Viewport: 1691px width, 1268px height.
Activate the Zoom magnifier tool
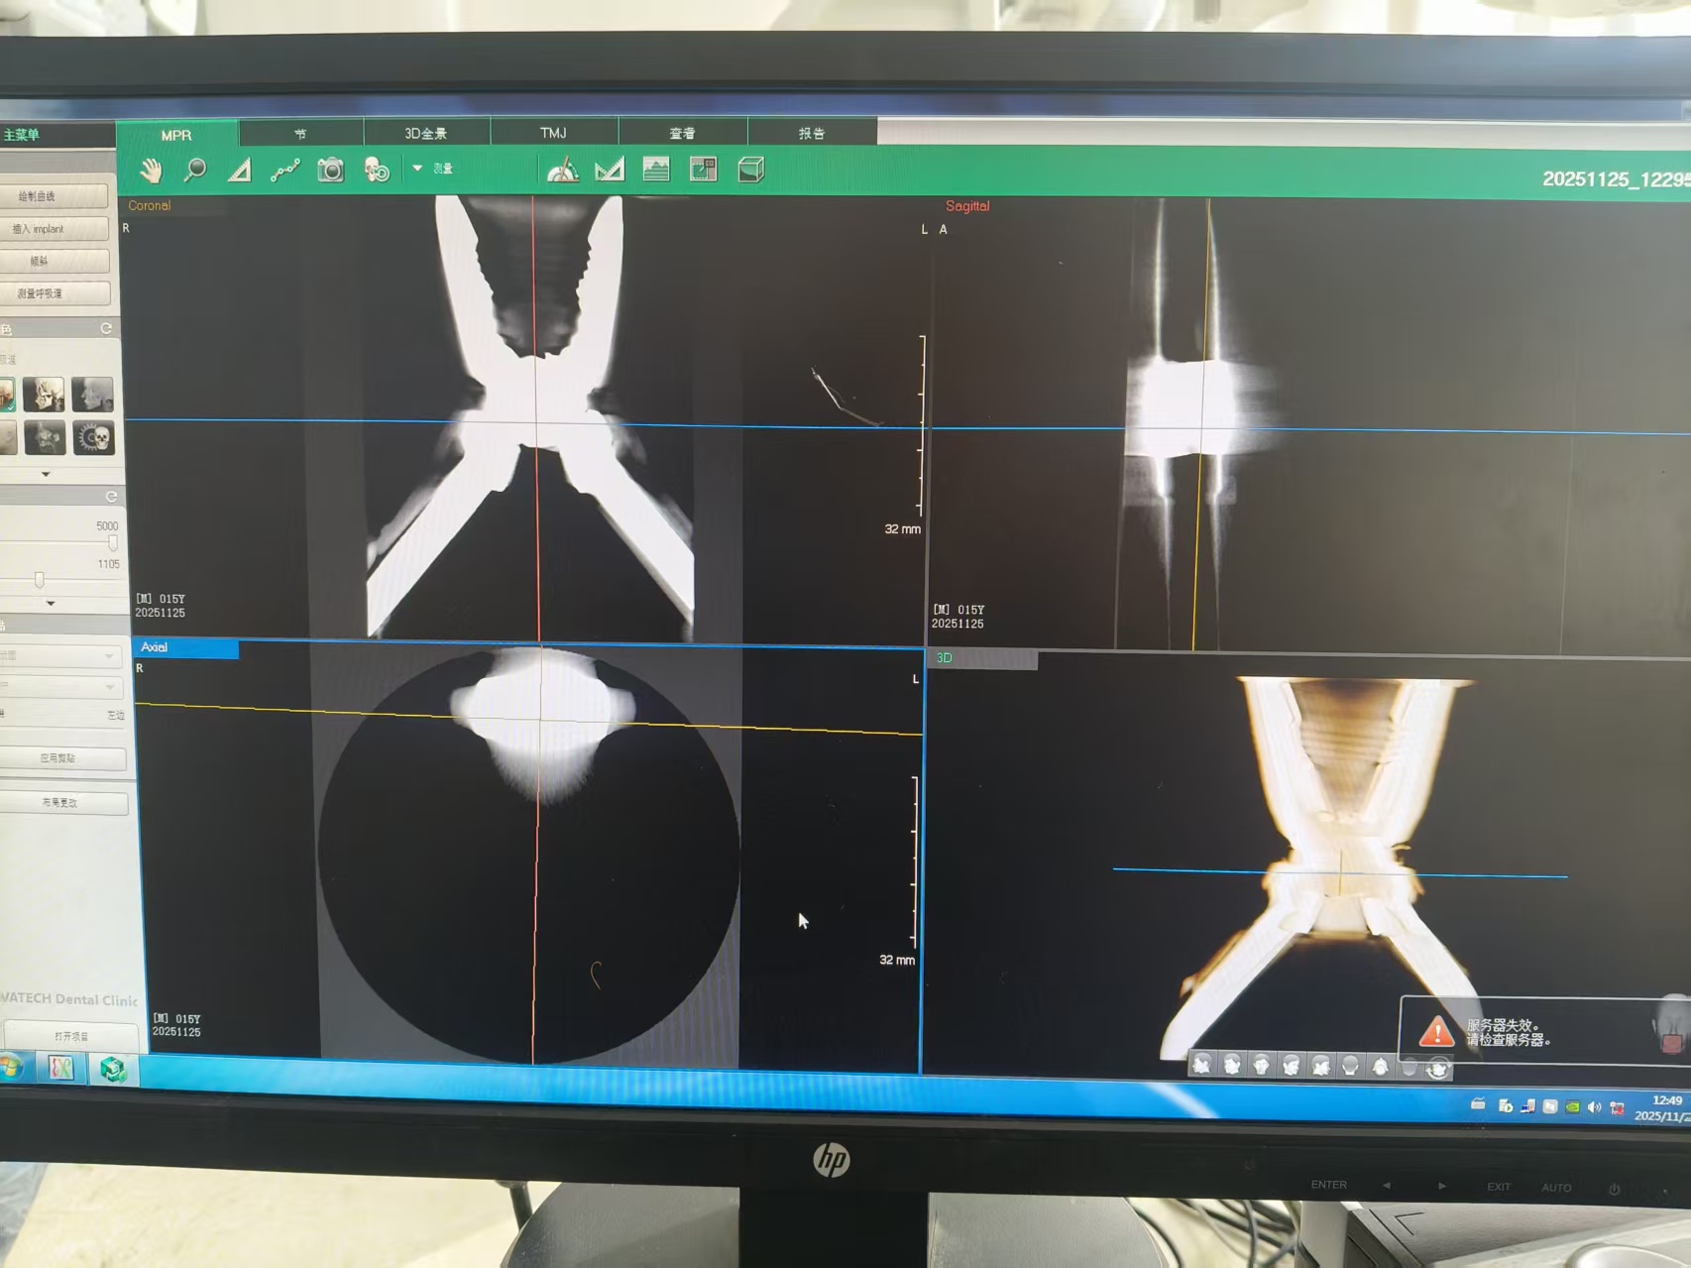(x=194, y=170)
